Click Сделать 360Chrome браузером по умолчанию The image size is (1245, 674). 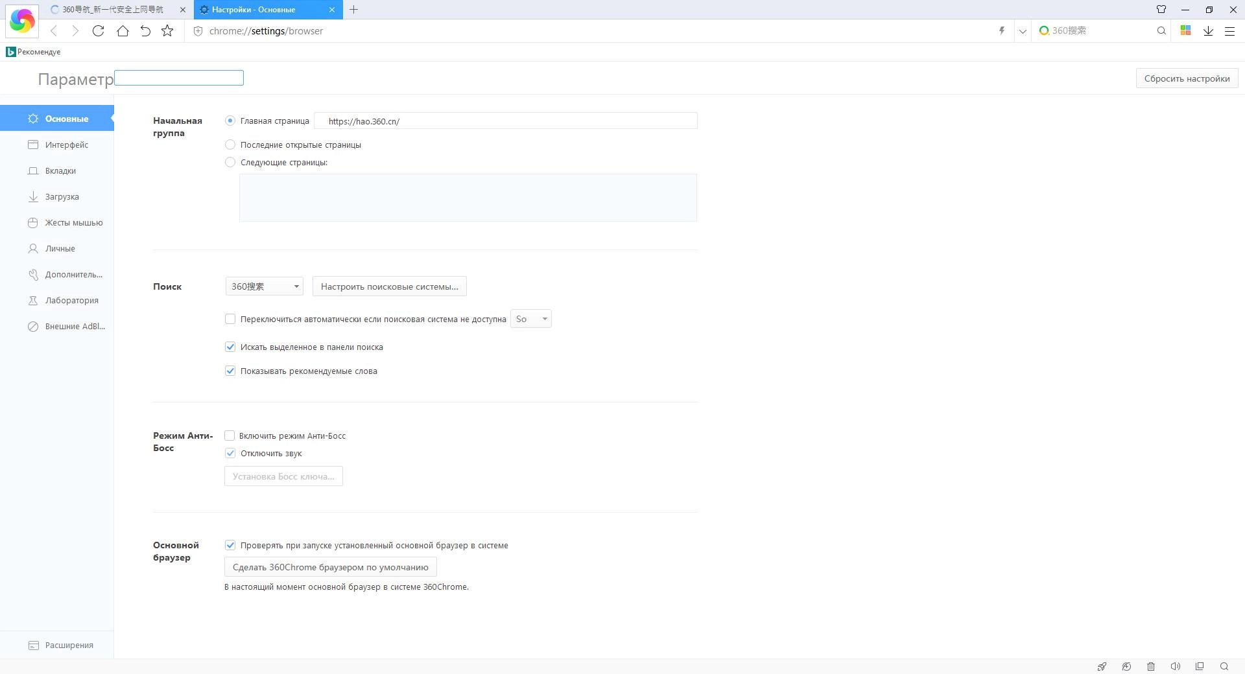[331, 567]
